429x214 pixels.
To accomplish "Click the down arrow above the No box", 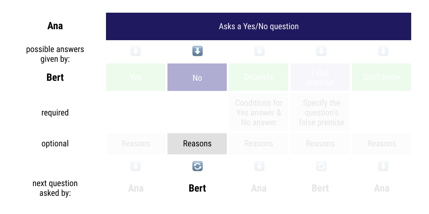I will pyautogui.click(x=197, y=51).
